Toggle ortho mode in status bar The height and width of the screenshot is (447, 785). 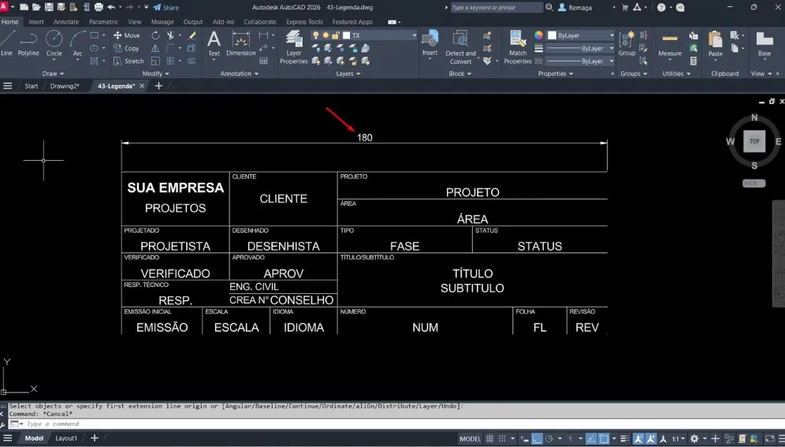(537, 438)
